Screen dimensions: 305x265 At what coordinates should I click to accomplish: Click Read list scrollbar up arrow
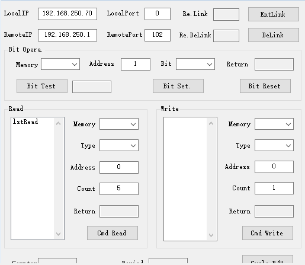coord(58,123)
